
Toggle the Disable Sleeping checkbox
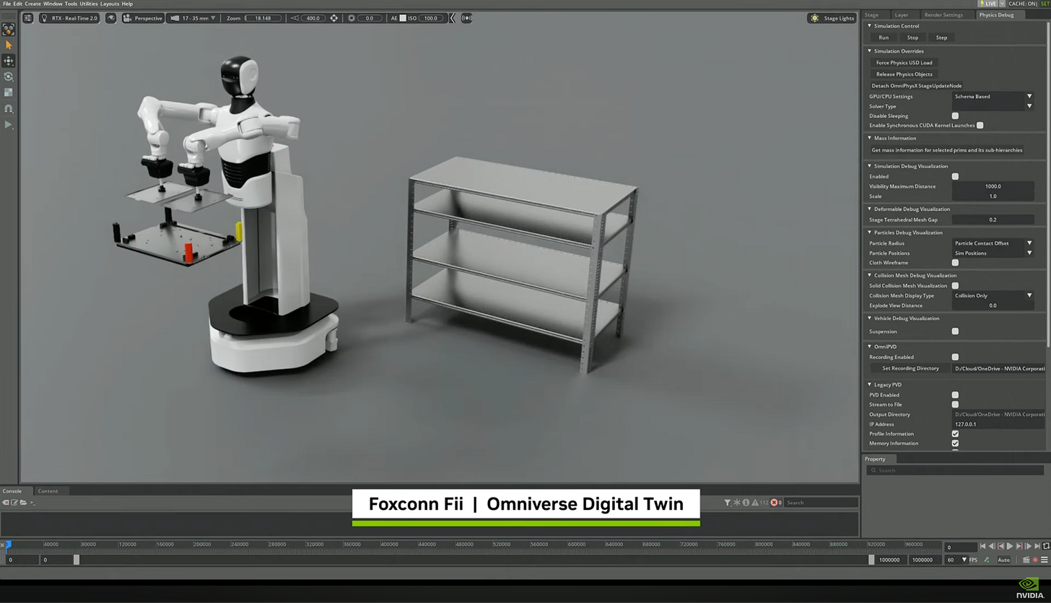pyautogui.click(x=955, y=116)
